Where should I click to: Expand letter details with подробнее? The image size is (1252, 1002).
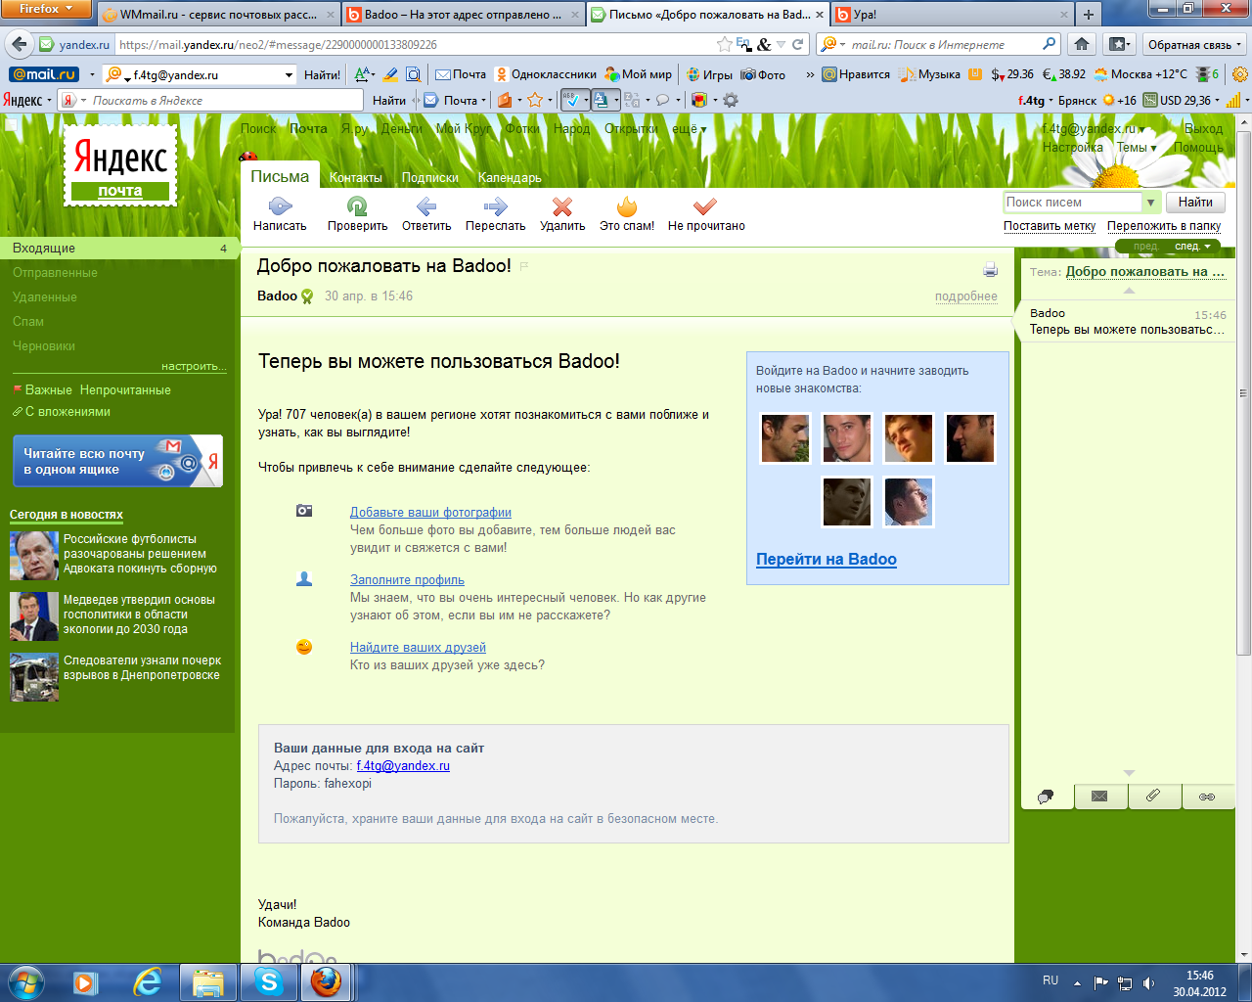966,296
